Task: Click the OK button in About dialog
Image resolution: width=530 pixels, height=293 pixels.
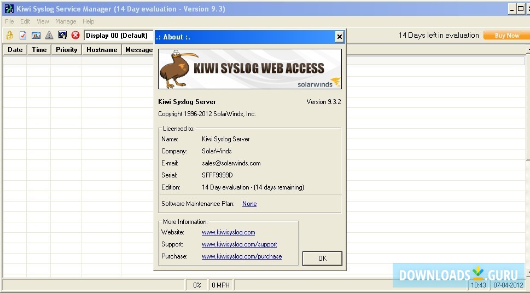Action: click(322, 258)
